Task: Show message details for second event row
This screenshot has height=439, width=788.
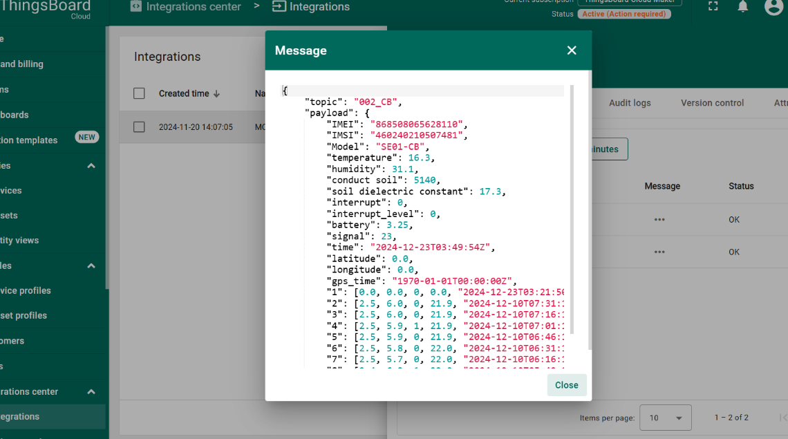Action: click(659, 252)
